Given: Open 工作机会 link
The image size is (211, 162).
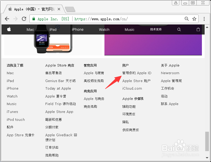Looking at the screenshot, I should point(167,88).
